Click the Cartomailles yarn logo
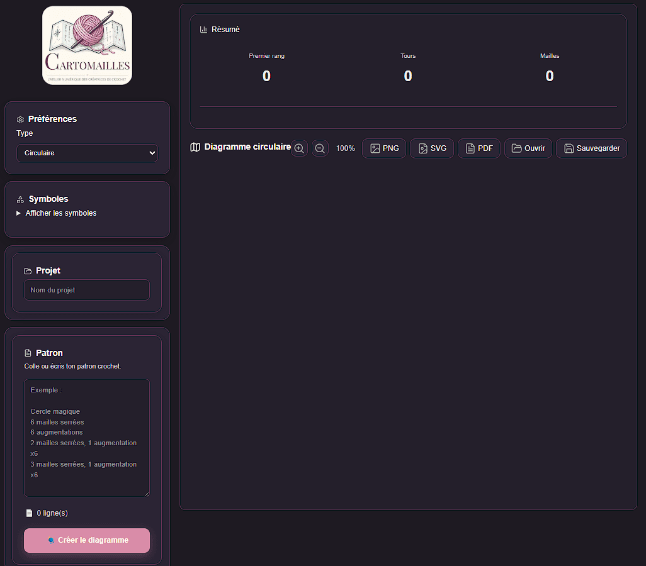646x566 pixels. tap(88, 45)
